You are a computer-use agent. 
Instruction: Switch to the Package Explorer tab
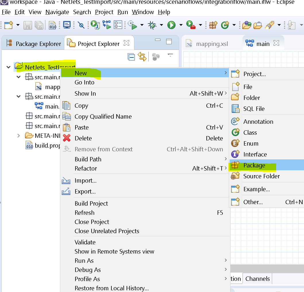point(34,44)
